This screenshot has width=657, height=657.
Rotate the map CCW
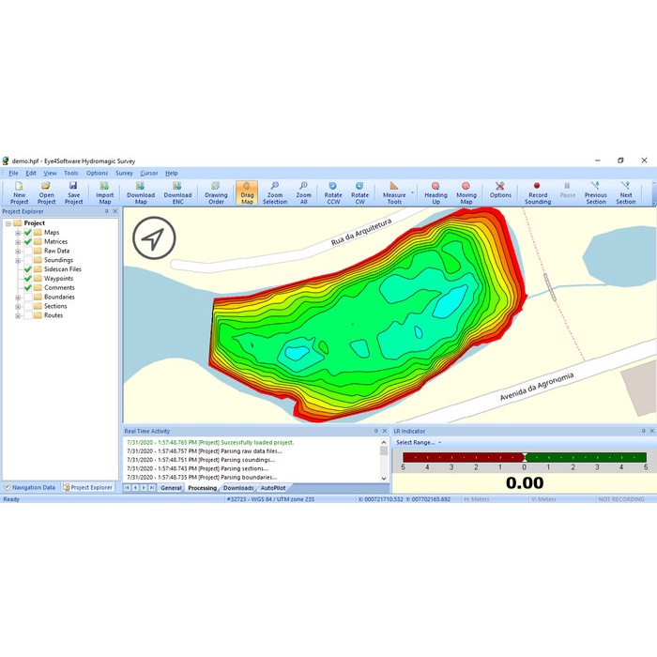pos(333,192)
